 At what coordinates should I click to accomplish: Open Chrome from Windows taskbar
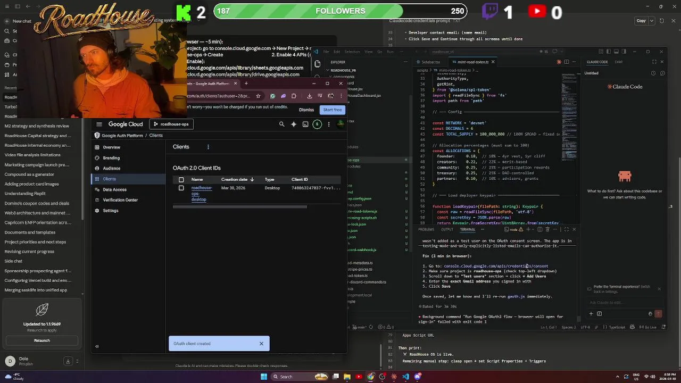pos(371,377)
